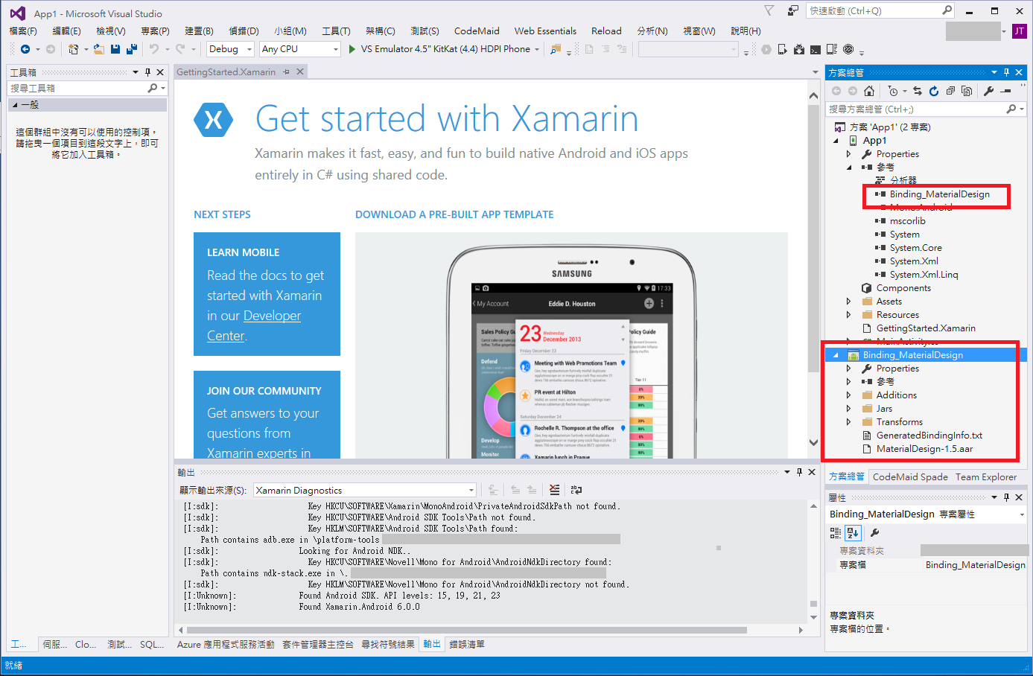
Task: Click the JOIN OUR COMMUNITY tile
Action: click(x=267, y=415)
